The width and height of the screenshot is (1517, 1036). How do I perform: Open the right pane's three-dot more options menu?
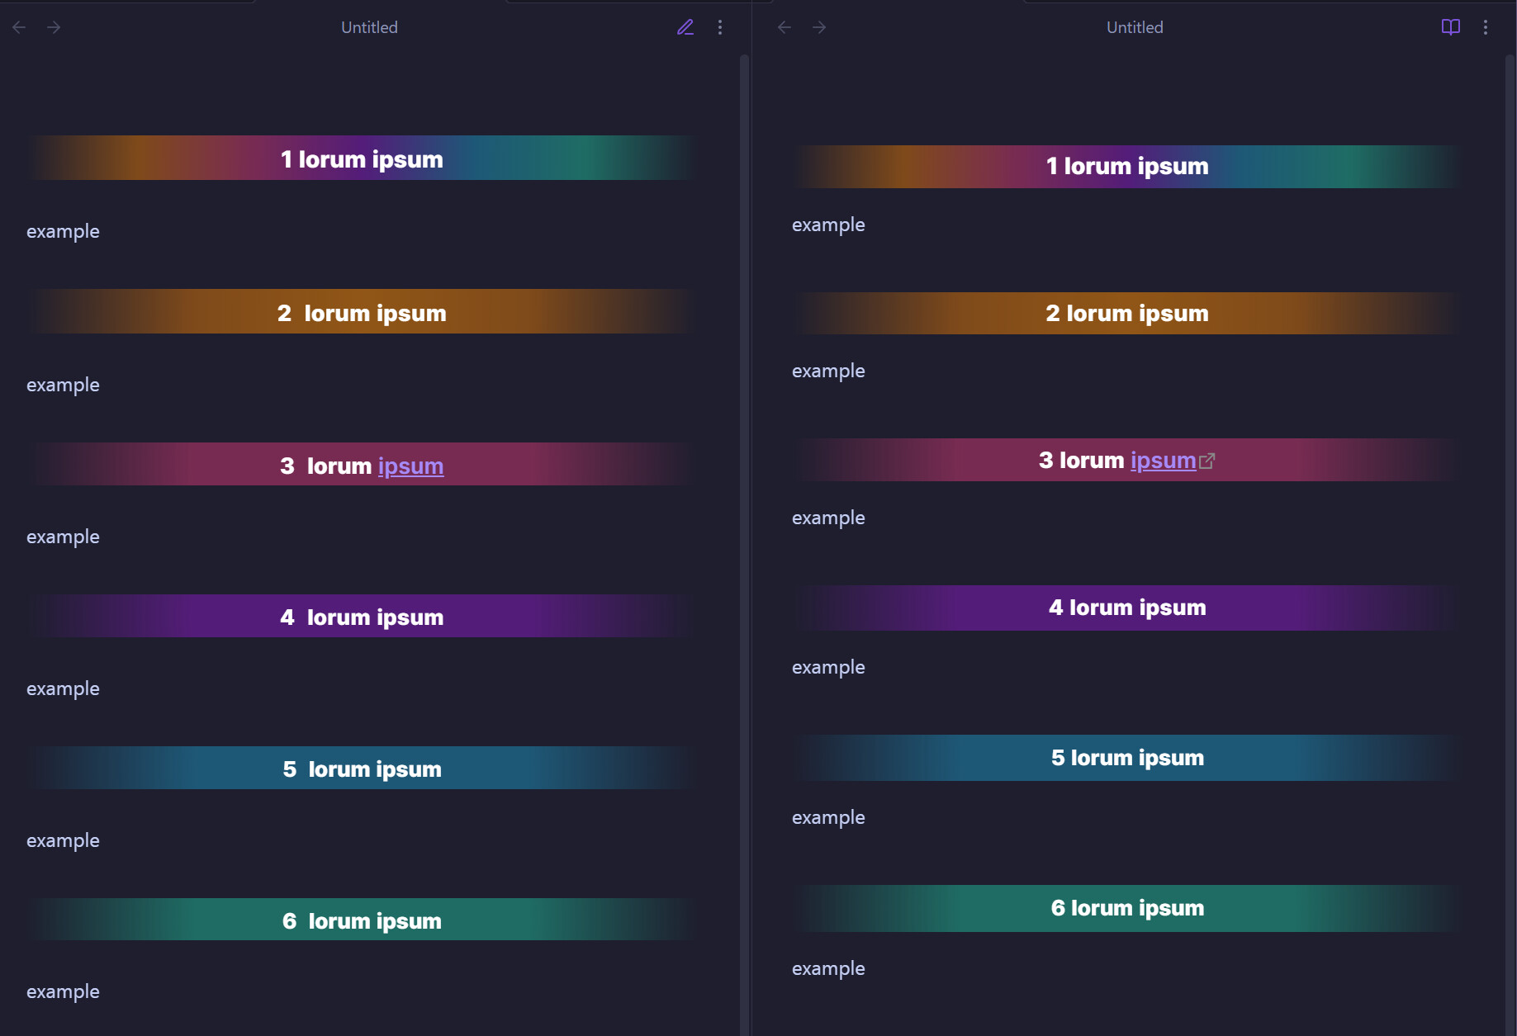1486,27
